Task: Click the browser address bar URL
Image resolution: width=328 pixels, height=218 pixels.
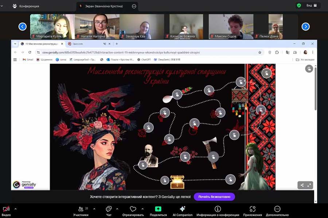Action: click(x=121, y=52)
